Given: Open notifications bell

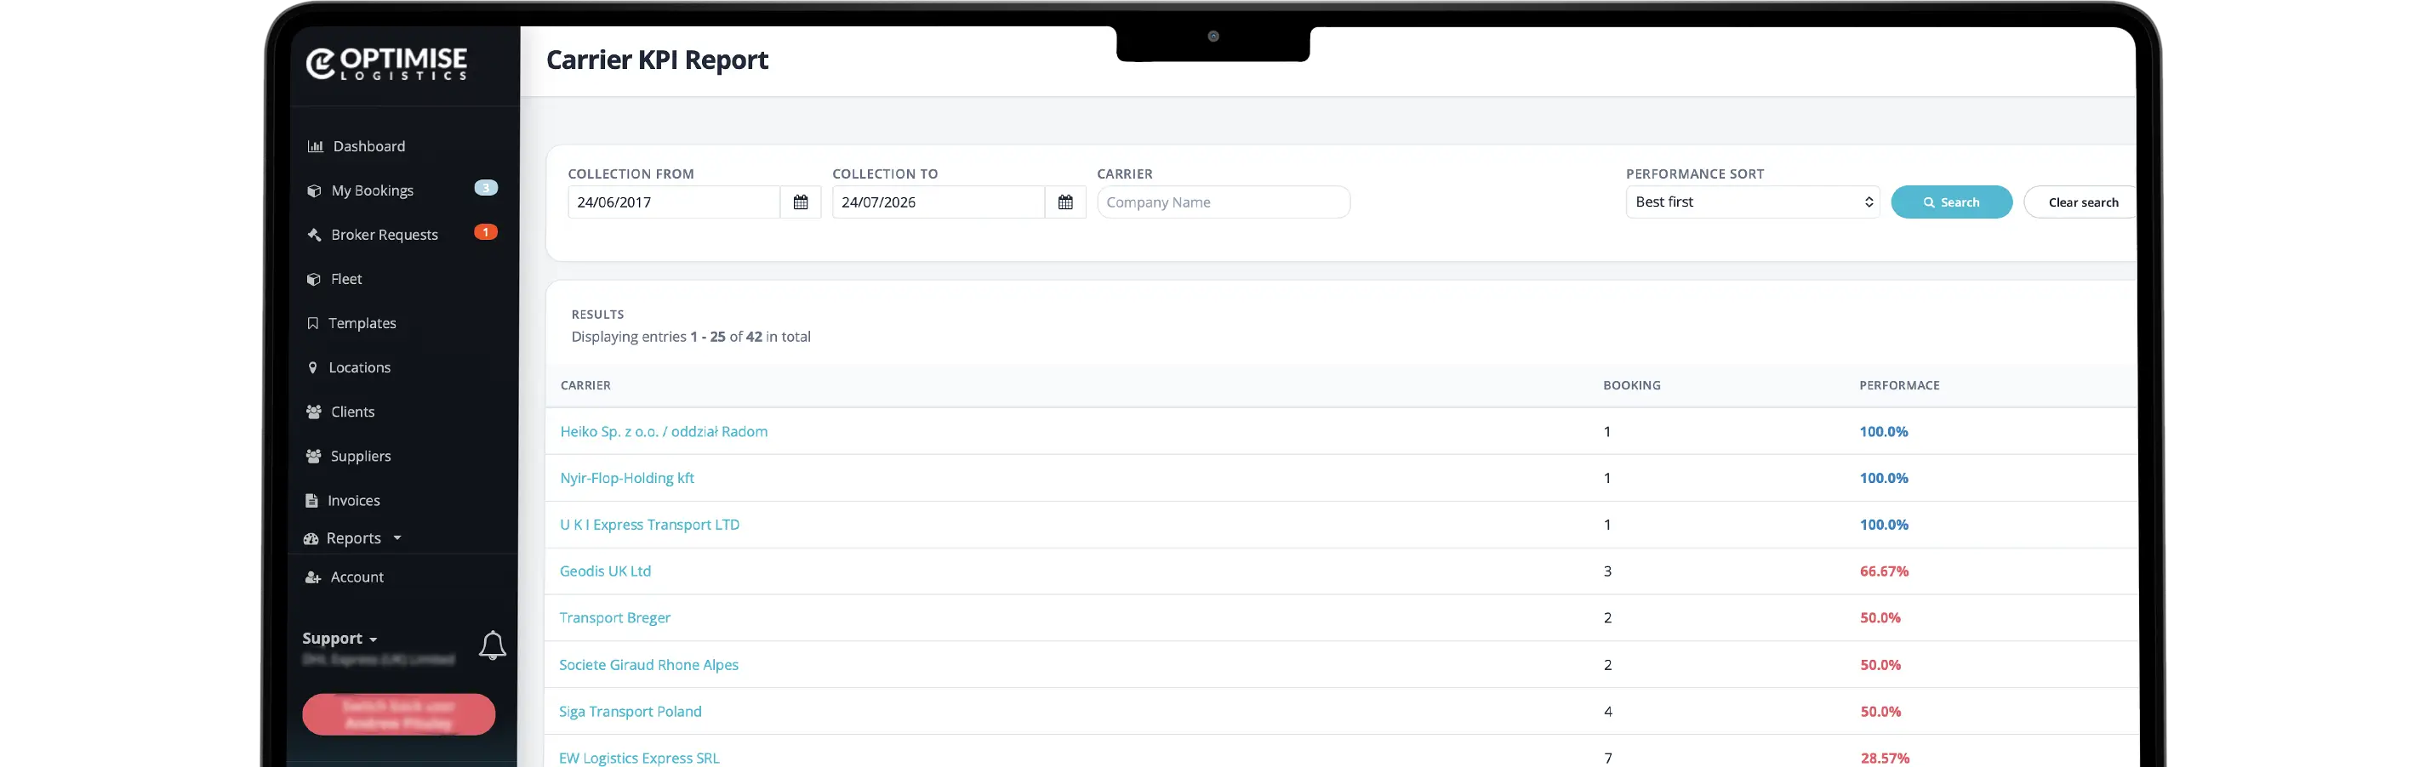Looking at the screenshot, I should pyautogui.click(x=493, y=645).
